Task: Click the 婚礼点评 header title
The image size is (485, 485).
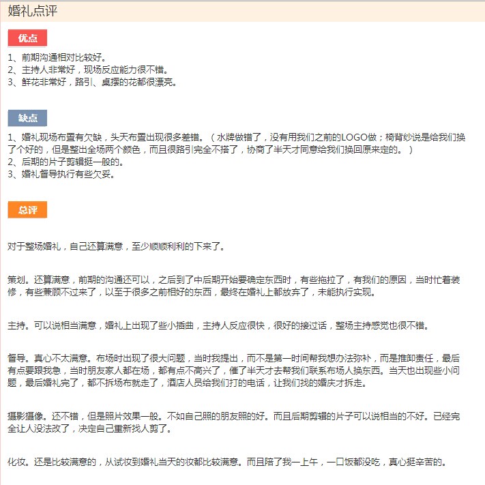Action: coord(33,11)
